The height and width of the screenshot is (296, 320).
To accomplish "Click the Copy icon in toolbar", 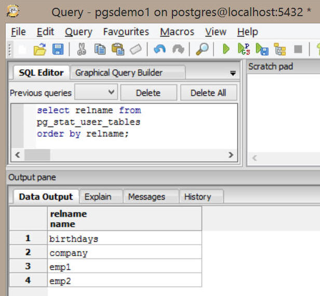I will tap(100, 49).
